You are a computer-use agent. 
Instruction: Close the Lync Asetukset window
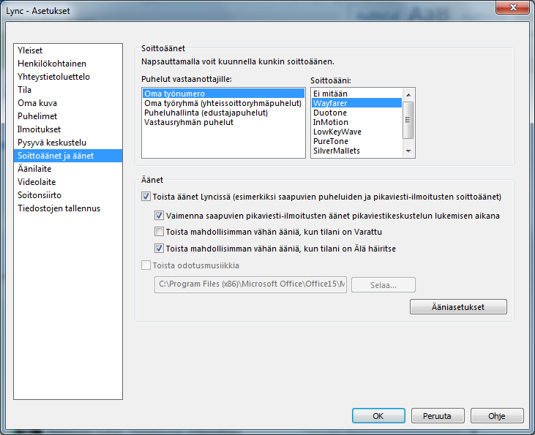[x=513, y=7]
